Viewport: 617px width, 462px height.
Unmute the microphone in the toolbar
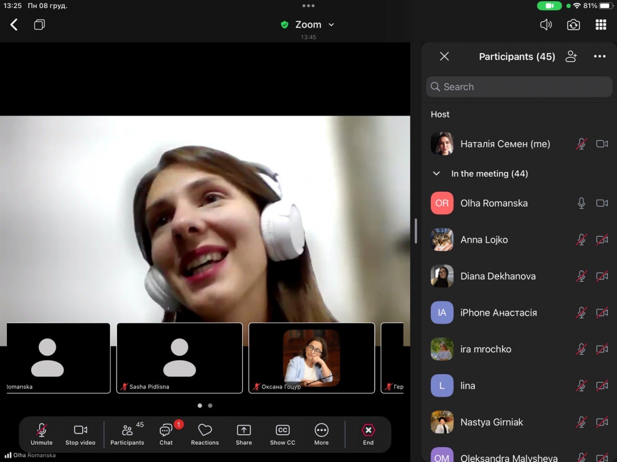pyautogui.click(x=42, y=434)
